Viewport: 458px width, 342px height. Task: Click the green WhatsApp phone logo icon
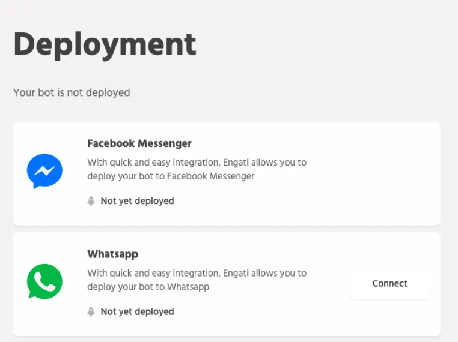click(44, 281)
